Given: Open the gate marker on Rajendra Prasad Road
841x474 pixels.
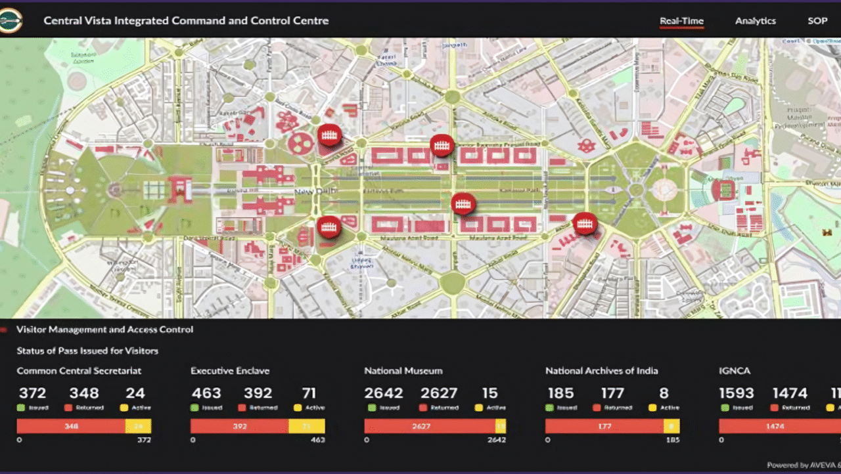Looking at the screenshot, I should click(442, 145).
